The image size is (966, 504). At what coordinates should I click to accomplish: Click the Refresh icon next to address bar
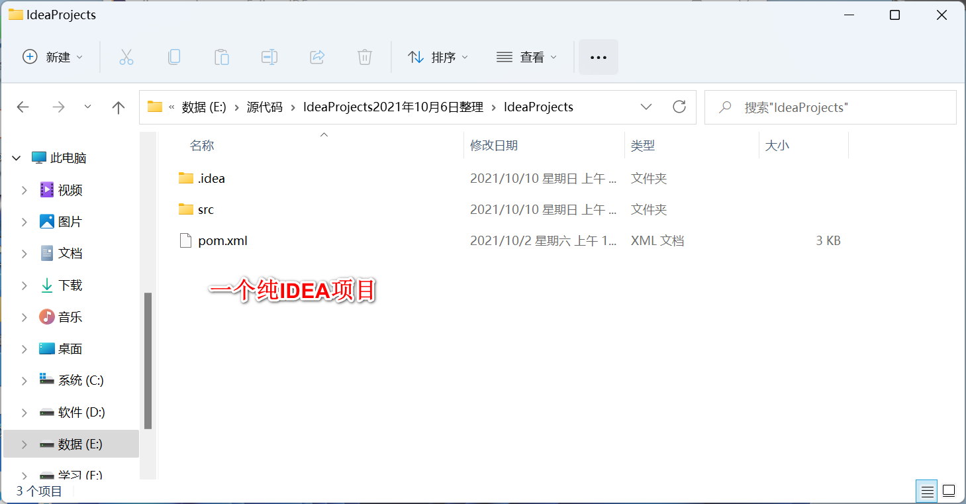pyautogui.click(x=679, y=107)
